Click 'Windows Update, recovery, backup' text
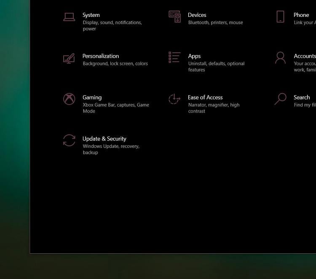Screen dimensions: 316x279 111,149
